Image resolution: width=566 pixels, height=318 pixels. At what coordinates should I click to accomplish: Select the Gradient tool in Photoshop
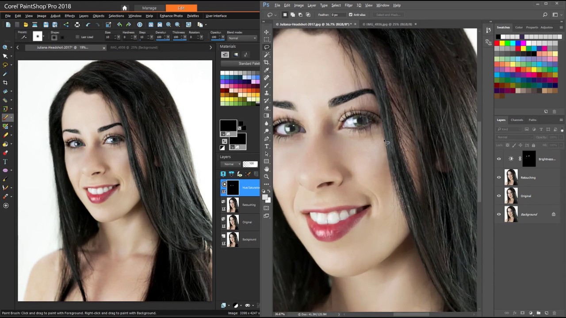click(x=267, y=116)
